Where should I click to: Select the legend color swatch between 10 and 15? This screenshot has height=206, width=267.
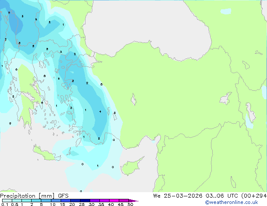click(56, 201)
